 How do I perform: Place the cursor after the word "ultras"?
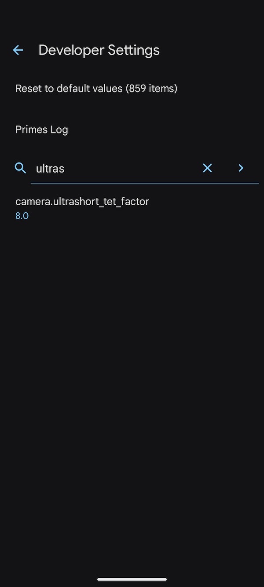coord(66,168)
